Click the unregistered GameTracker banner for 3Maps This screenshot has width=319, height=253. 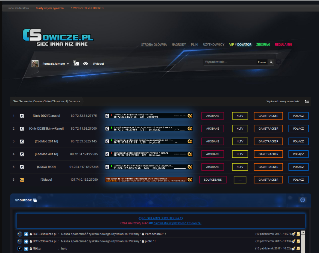click(x=149, y=180)
